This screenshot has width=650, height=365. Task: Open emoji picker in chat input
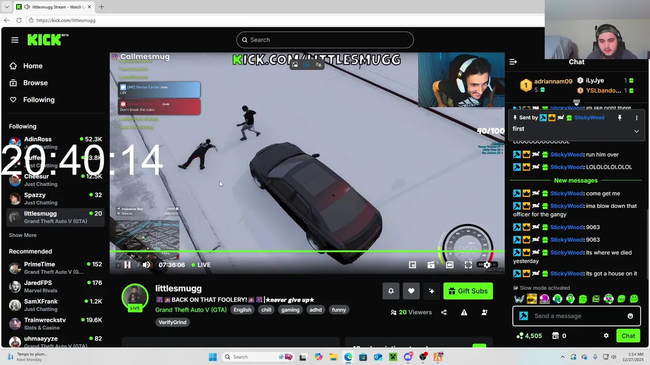630,316
